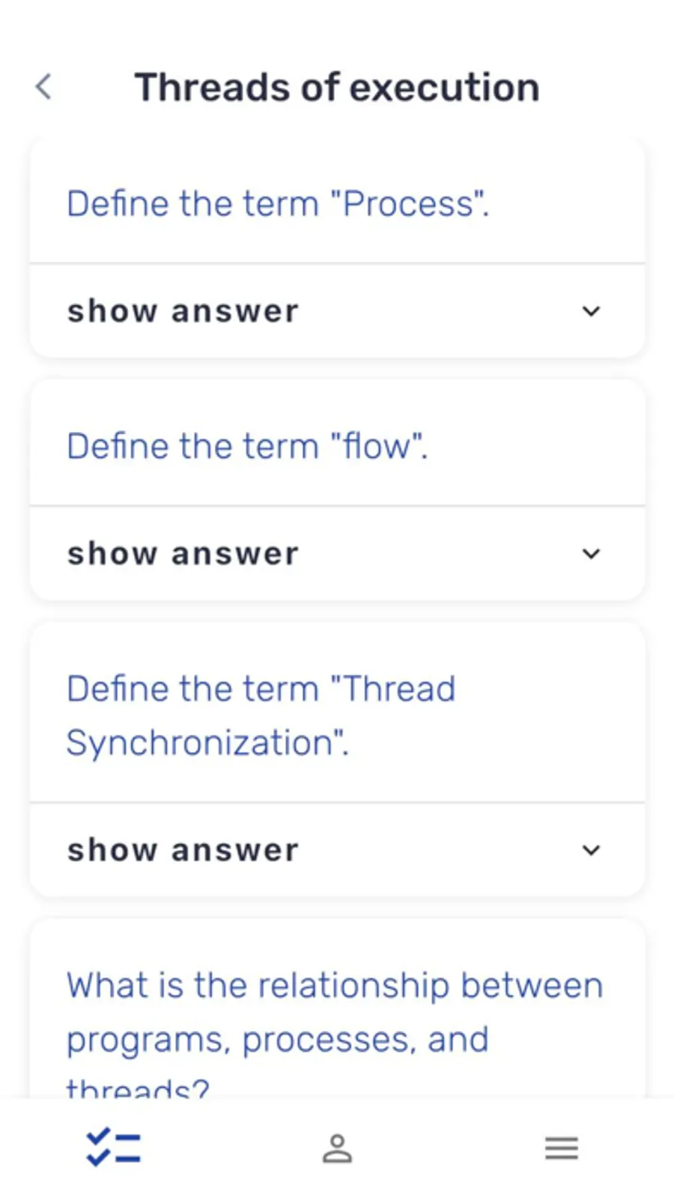Viewport: 674px width, 1198px height.
Task: Expand answer chevron for "Process" question
Action: coord(591,311)
